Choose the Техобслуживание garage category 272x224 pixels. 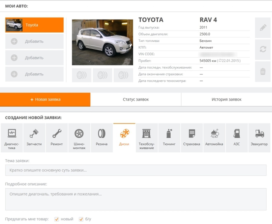(147, 138)
